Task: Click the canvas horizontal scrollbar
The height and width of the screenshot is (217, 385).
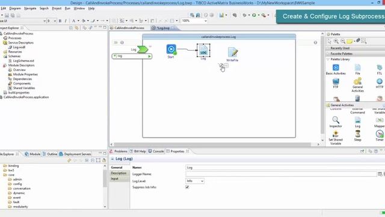Action: point(212,145)
